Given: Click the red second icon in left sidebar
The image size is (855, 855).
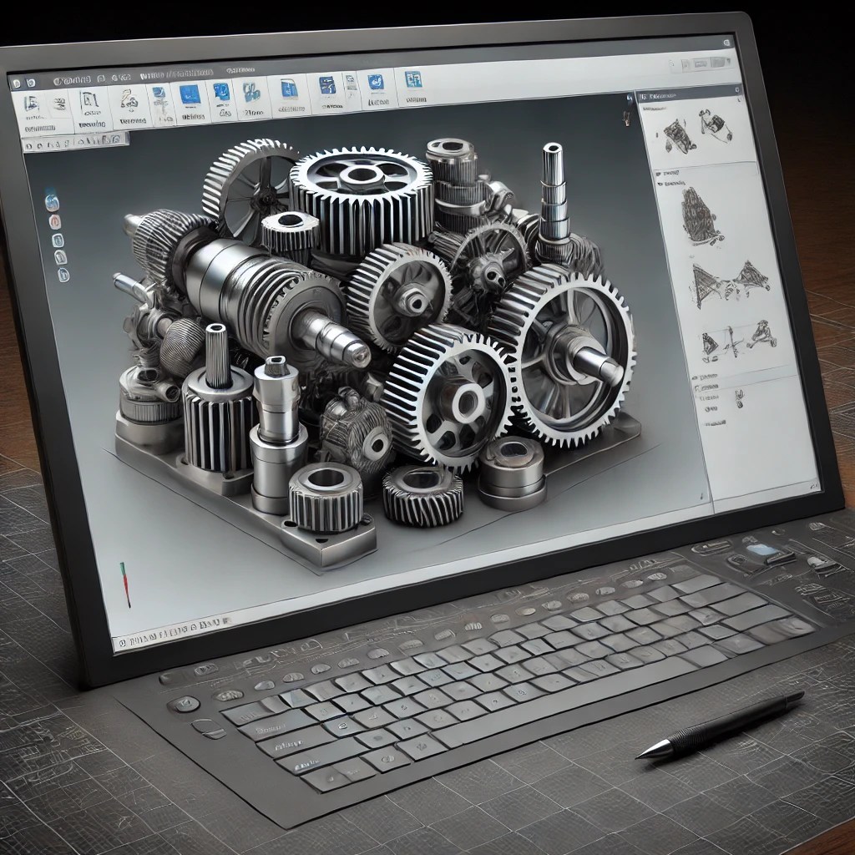Looking at the screenshot, I should [x=55, y=222].
